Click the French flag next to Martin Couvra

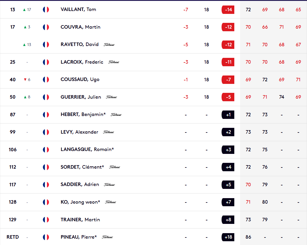click(46, 27)
